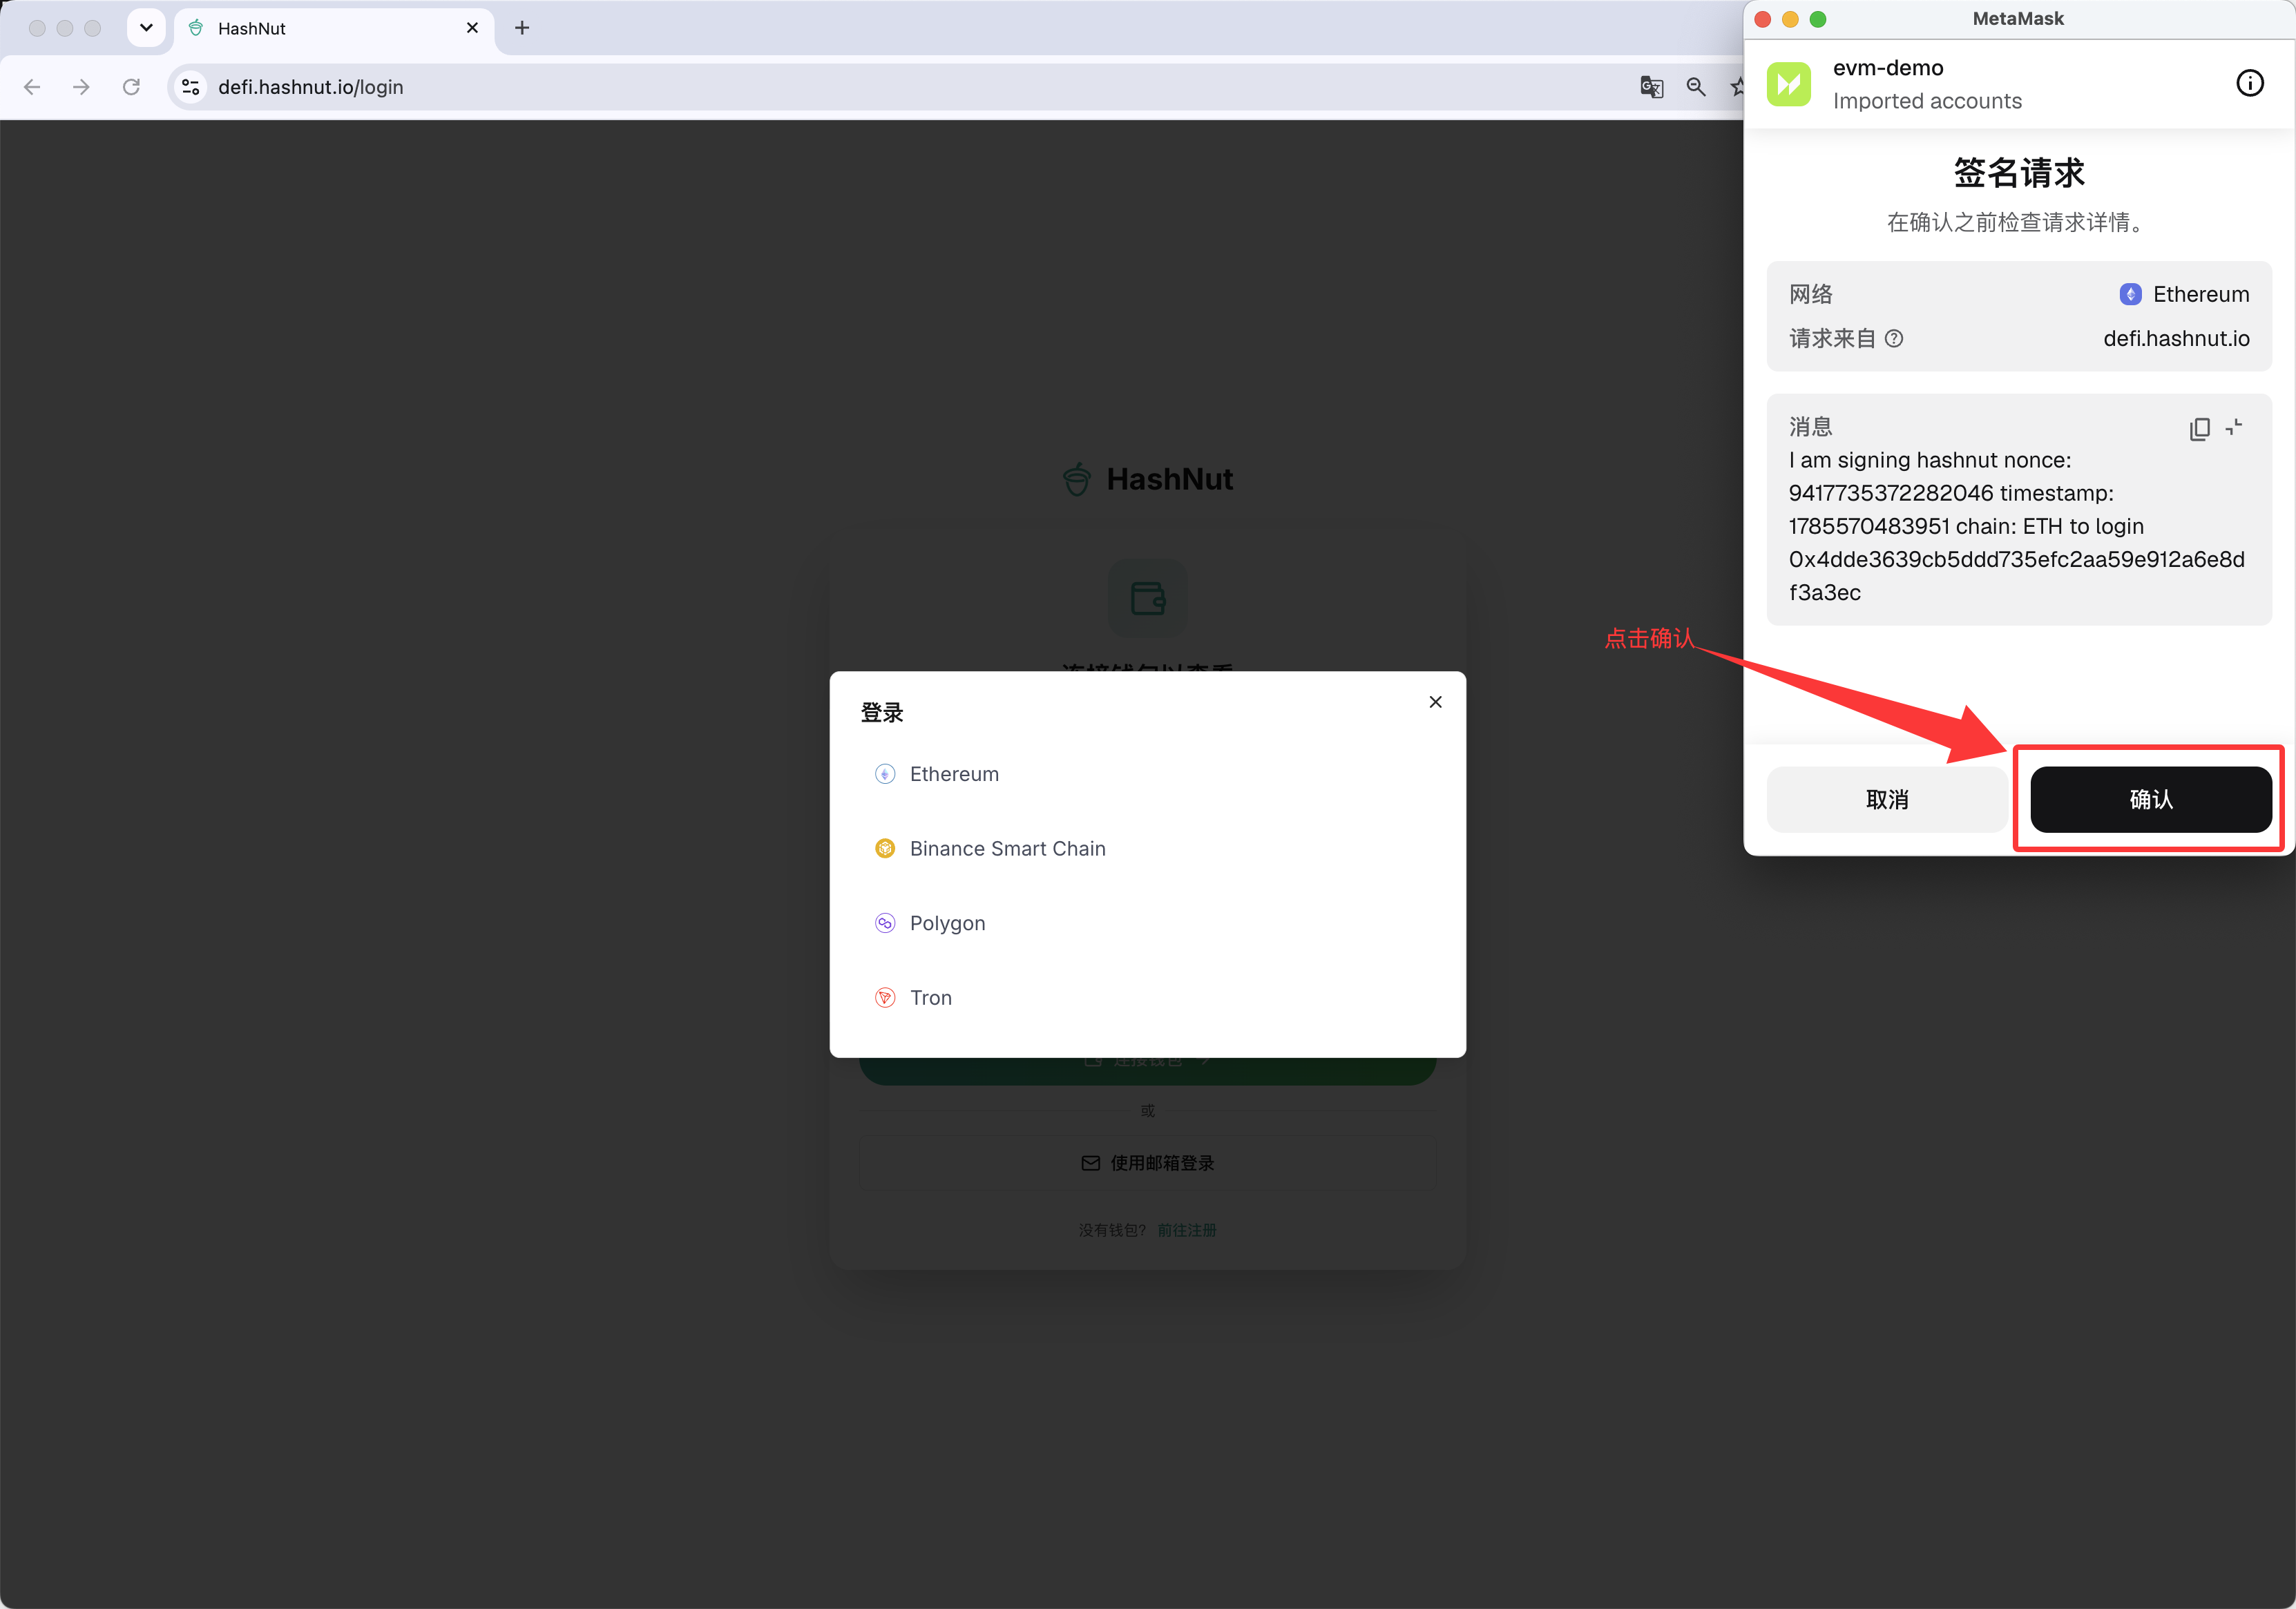The width and height of the screenshot is (2296, 1609).
Task: Collapse the 消息 message section
Action: pyautogui.click(x=2234, y=428)
